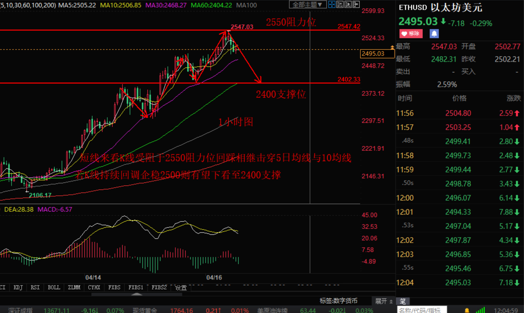Click the 标签:数字货币 tag label

pos(338,301)
